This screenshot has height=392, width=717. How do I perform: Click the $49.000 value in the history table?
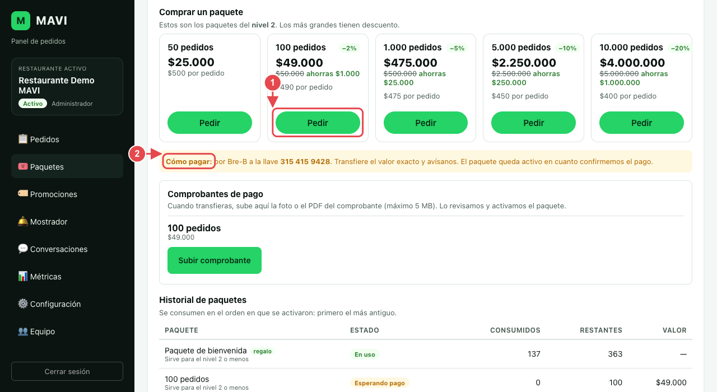671,382
